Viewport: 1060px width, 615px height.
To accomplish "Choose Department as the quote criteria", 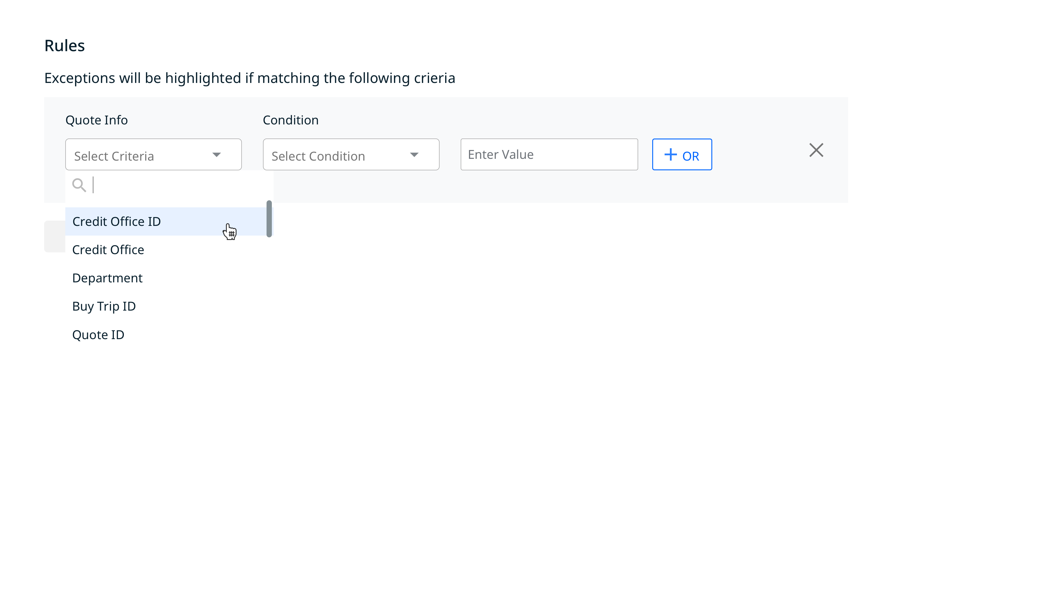I will [x=107, y=278].
